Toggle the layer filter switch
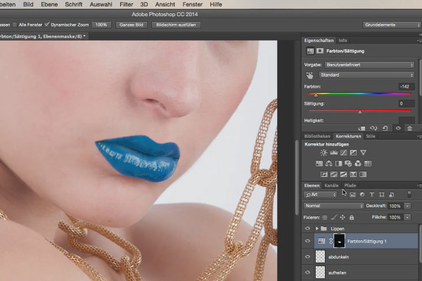The width and height of the screenshot is (422, 281). tap(409, 195)
